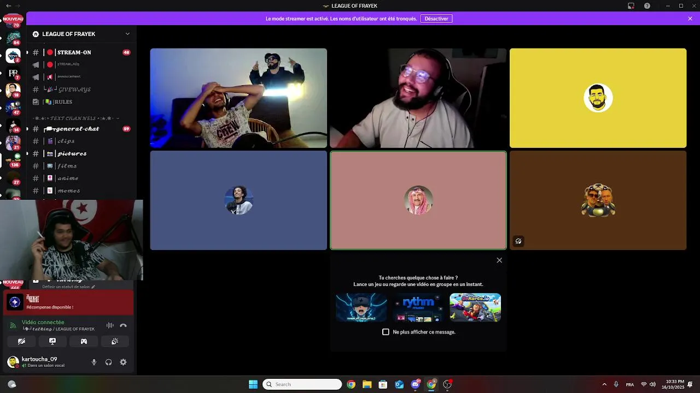The height and width of the screenshot is (393, 700).
Task: Select the yellow participant tile
Action: (598, 98)
